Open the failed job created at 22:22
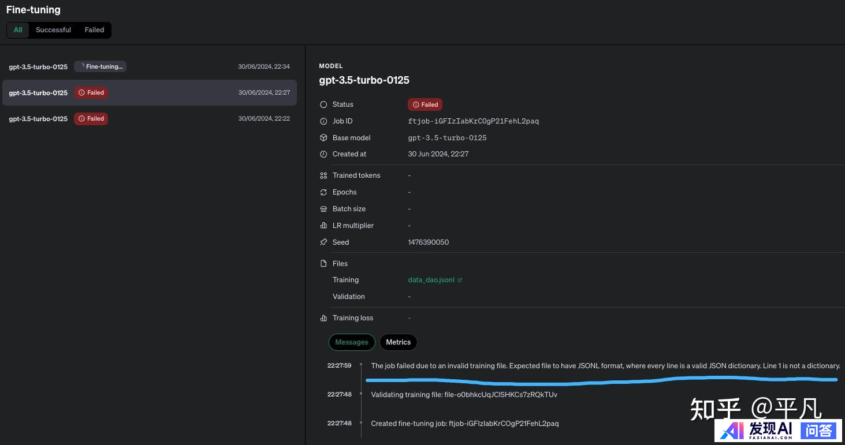 [x=150, y=118]
